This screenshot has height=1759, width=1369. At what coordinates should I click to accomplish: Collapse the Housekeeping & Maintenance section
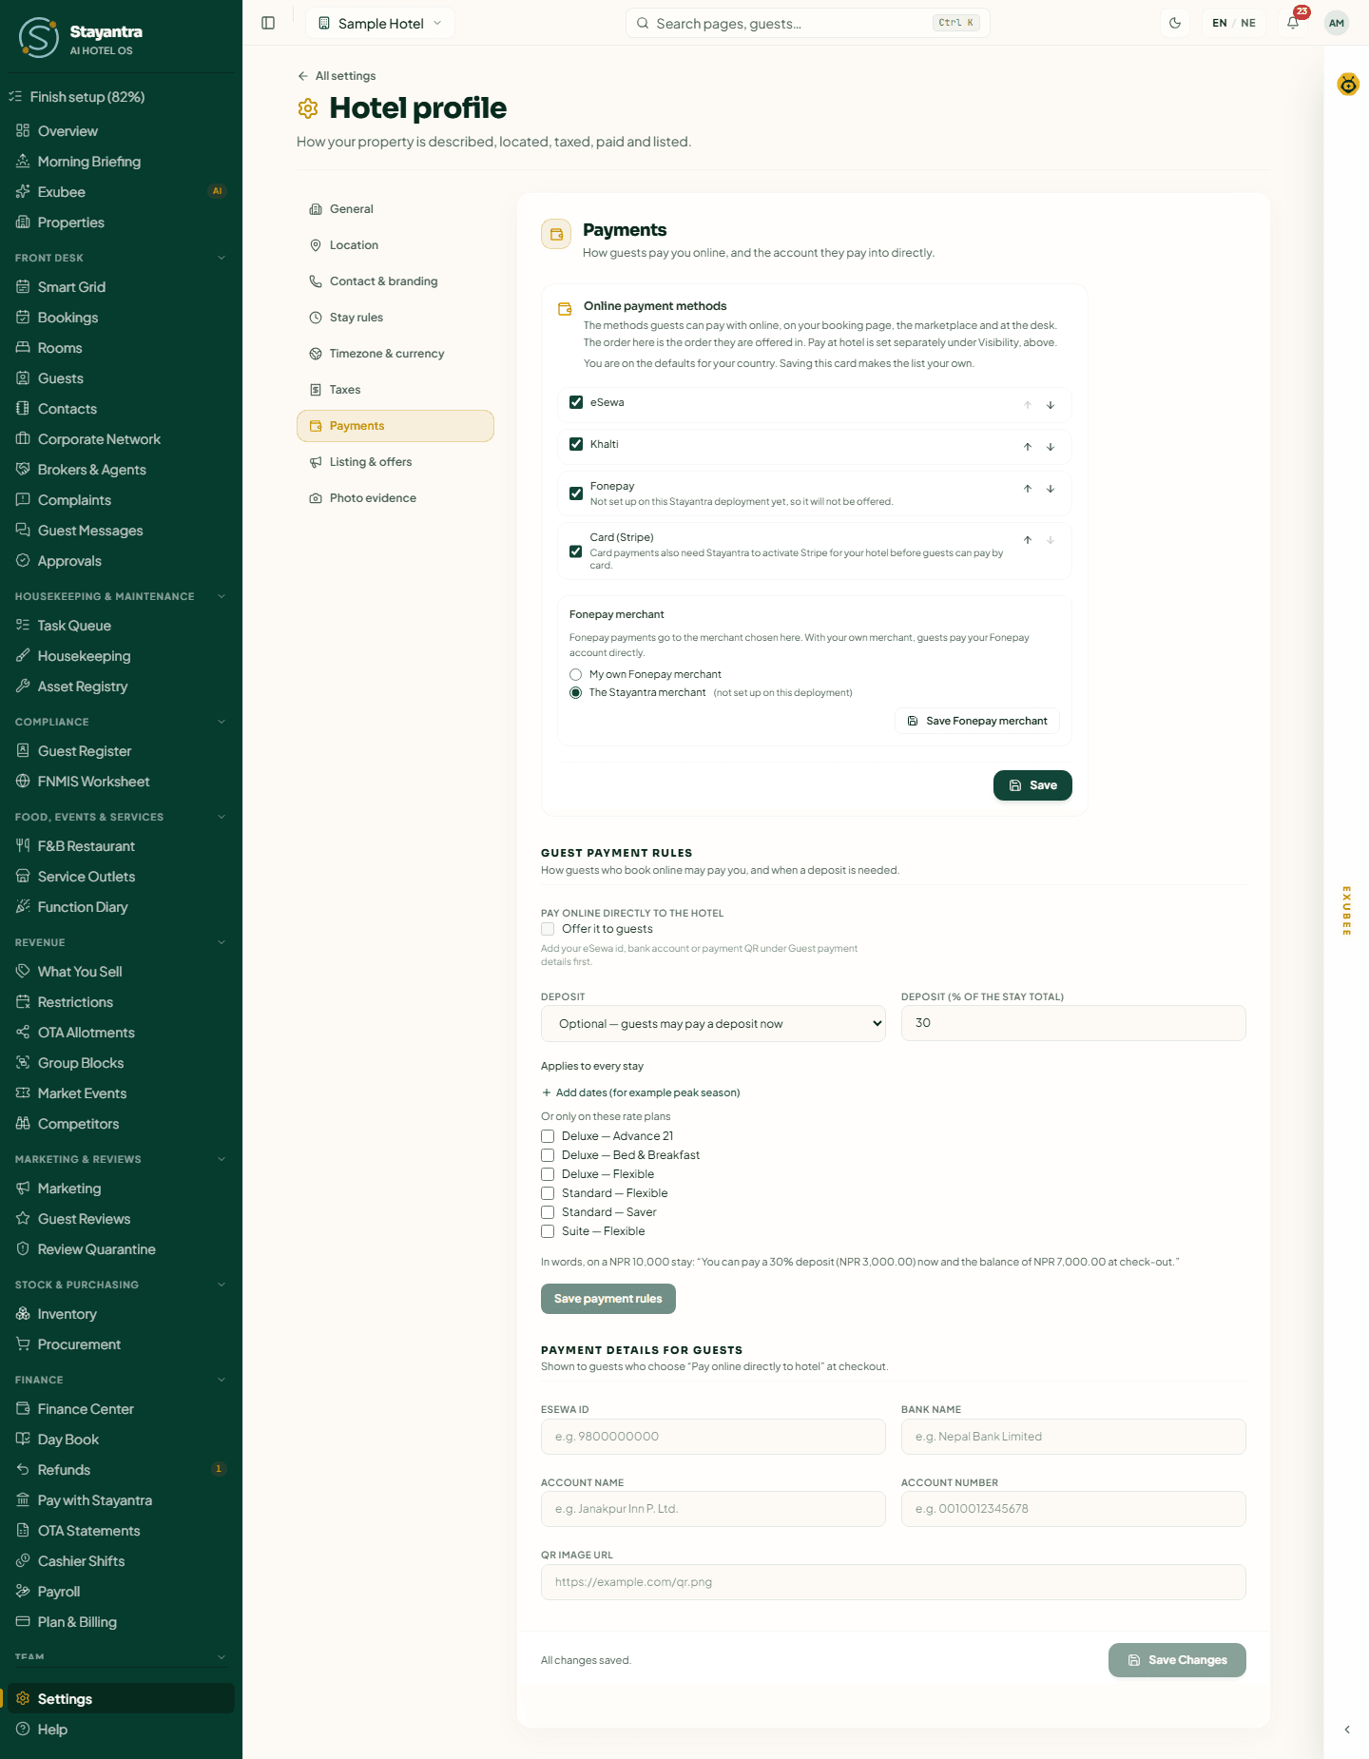(x=222, y=596)
